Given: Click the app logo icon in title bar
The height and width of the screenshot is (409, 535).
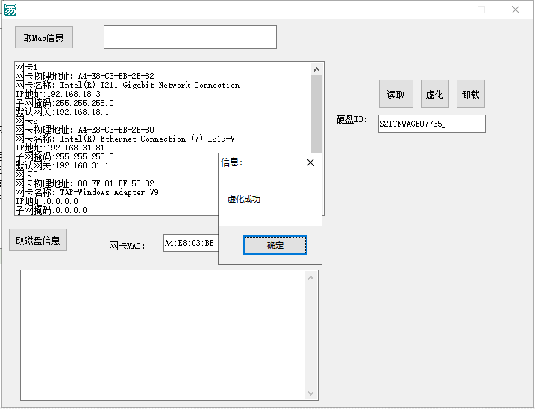Looking at the screenshot, I should [10, 10].
